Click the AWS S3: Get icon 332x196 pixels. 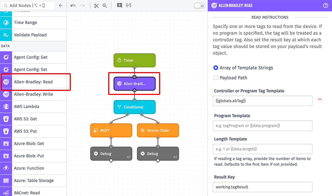(6, 119)
